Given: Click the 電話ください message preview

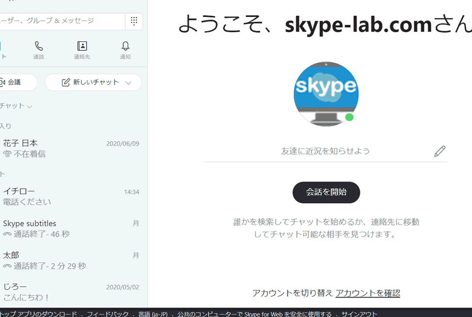Looking at the screenshot, I should [x=27, y=201].
